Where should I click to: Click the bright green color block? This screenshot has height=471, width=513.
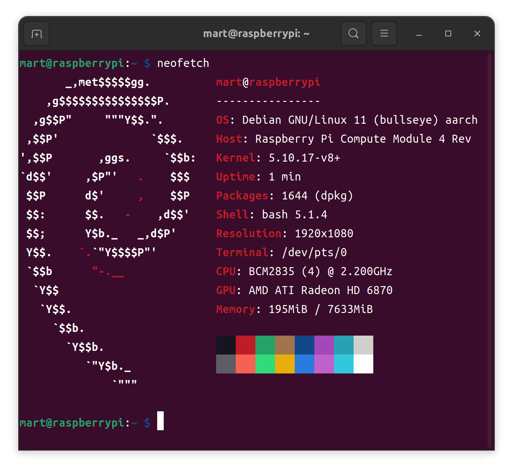point(265,364)
